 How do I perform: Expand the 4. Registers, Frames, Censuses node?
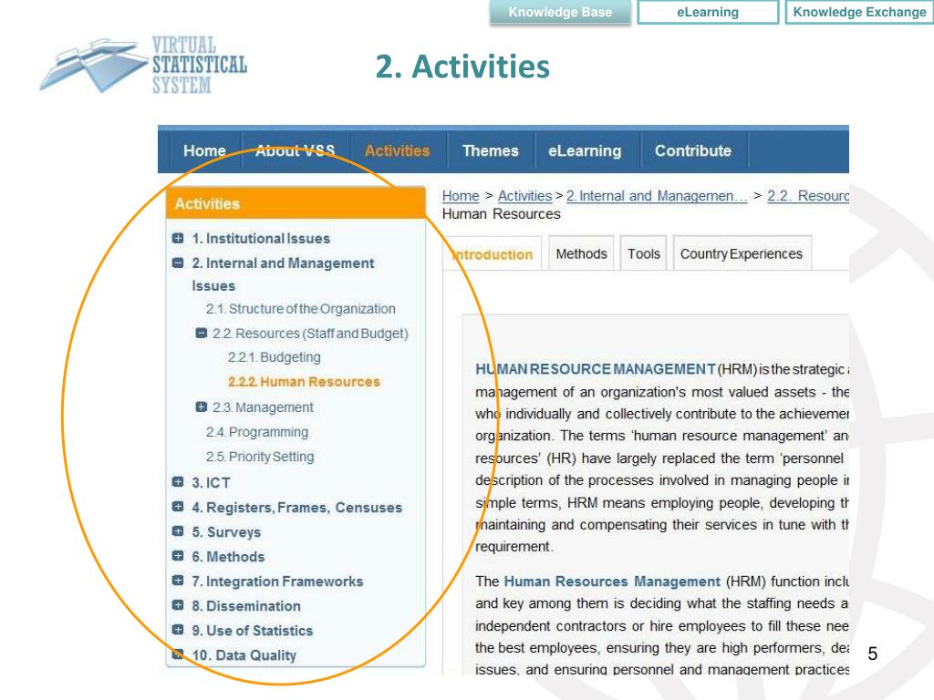click(178, 507)
